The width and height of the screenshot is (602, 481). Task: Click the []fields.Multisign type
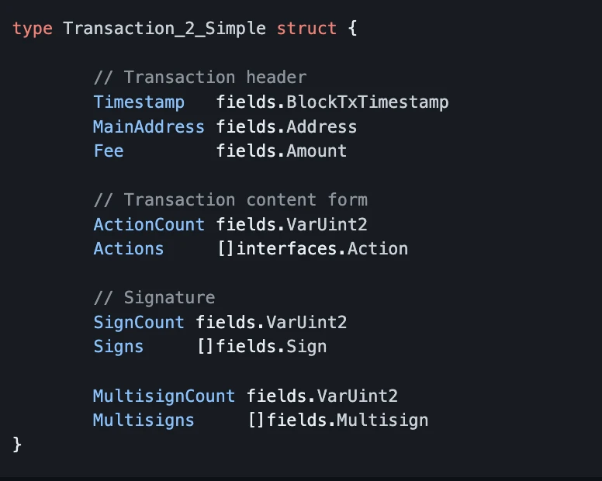[x=337, y=420]
